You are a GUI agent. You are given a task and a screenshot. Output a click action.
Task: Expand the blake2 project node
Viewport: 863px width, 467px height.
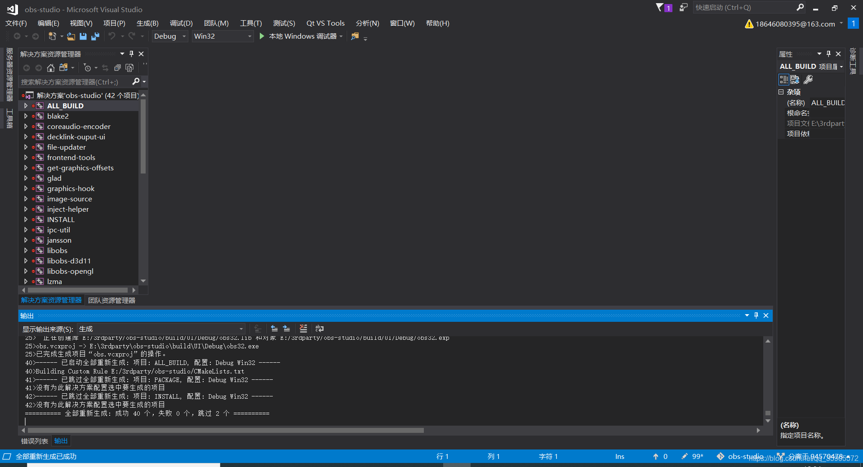tap(26, 116)
